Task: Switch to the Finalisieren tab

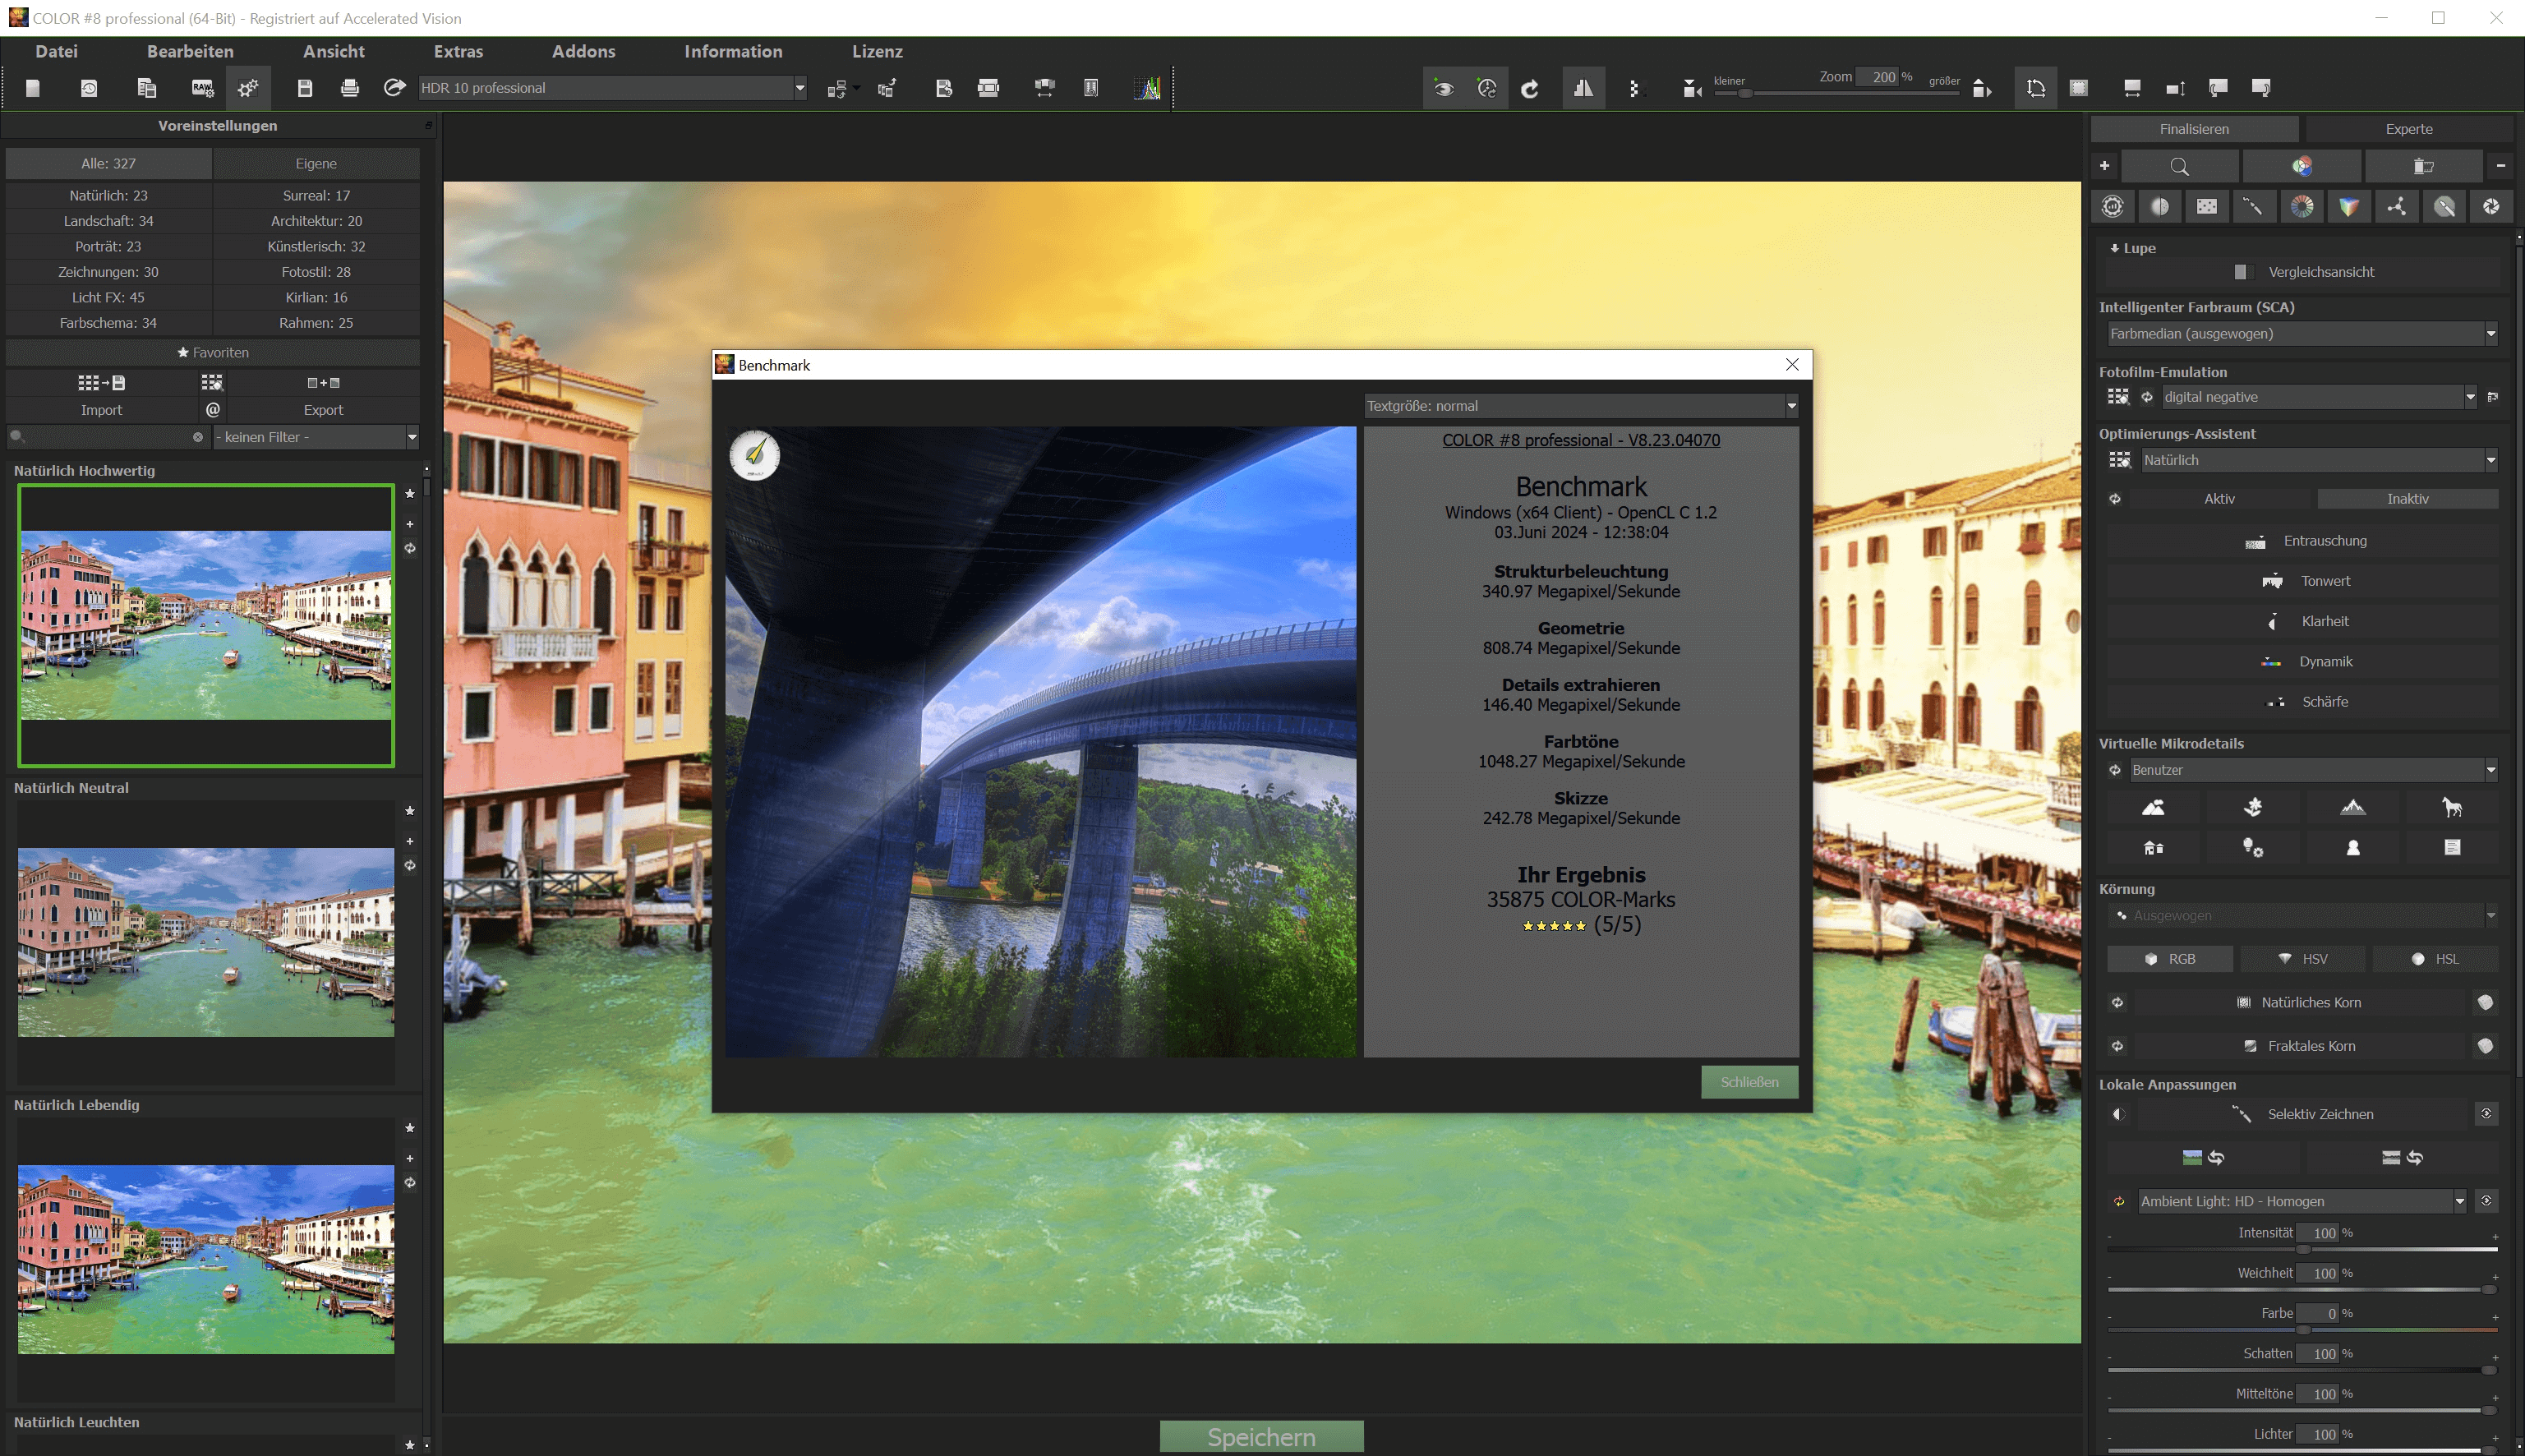Action: tap(2194, 128)
